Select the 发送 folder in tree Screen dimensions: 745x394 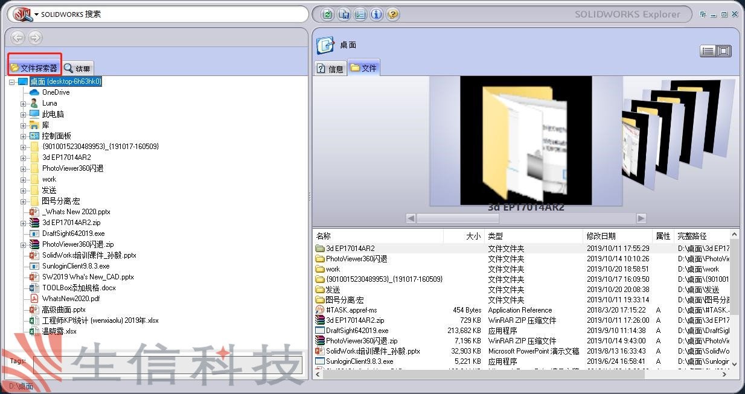pyautogui.click(x=49, y=190)
